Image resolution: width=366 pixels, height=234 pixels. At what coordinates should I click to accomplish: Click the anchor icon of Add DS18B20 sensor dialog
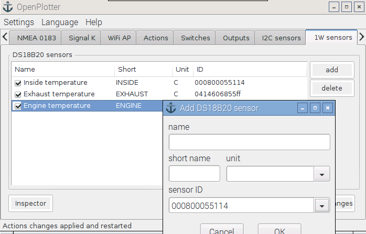click(171, 108)
